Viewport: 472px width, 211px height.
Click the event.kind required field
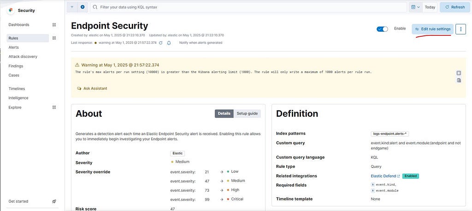384,185
